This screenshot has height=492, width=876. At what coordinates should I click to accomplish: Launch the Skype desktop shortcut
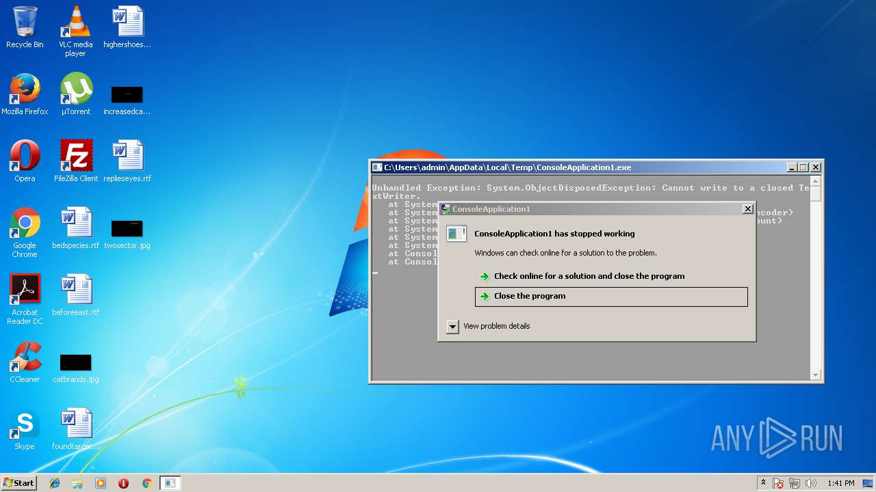tap(25, 429)
